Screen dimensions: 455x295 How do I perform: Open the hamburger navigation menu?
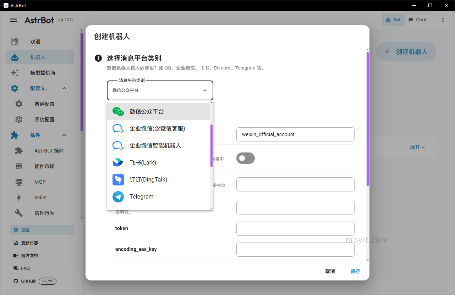tap(13, 20)
